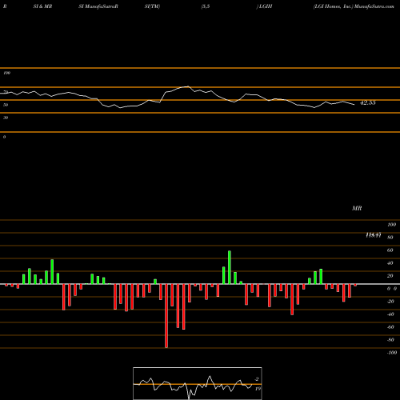Click the -60 label on MR axis
This screenshot has height=400, width=400.
pyautogui.click(x=390, y=327)
